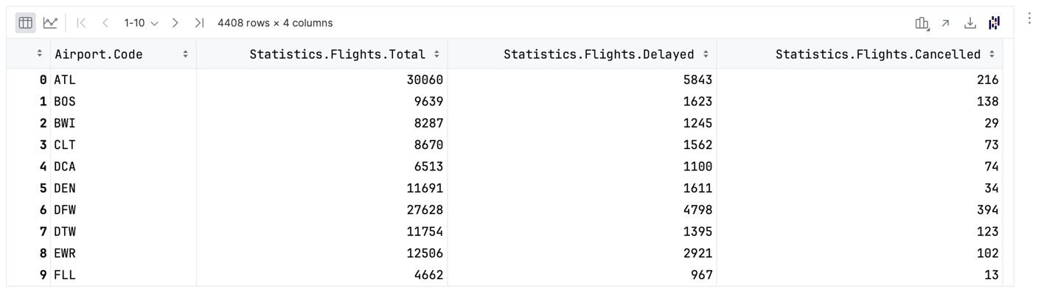Viewport: 1041px width, 301px height.
Task: Open the 1-10 page size dropdown
Action: pyautogui.click(x=141, y=23)
